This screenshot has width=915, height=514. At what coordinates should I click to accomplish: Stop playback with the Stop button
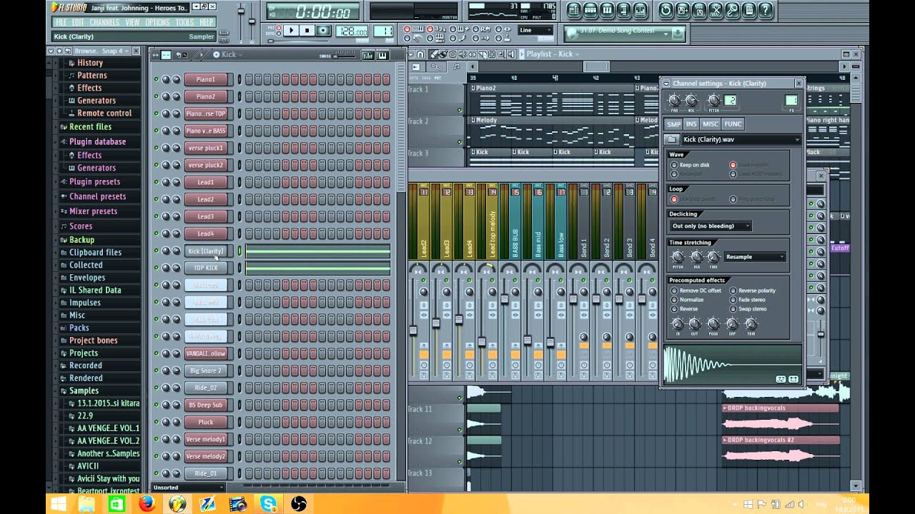tap(307, 30)
